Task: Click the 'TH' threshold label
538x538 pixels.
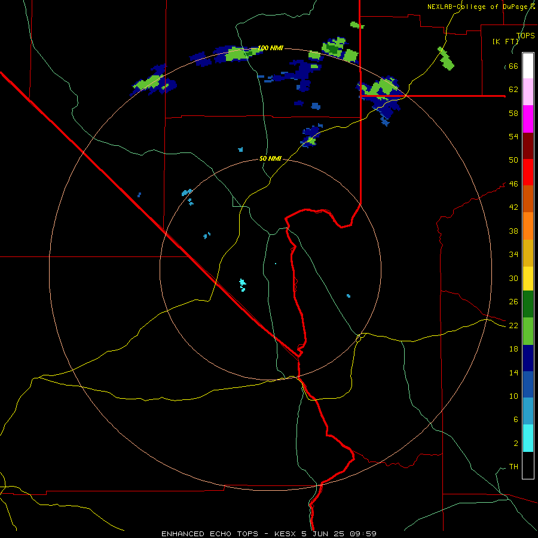Action: point(513,467)
